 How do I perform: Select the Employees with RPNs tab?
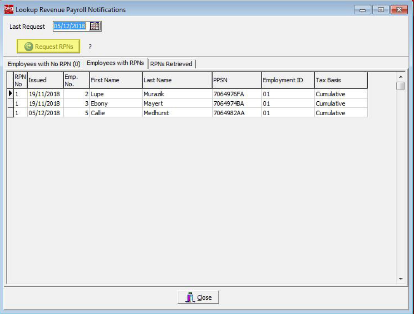[x=116, y=63]
